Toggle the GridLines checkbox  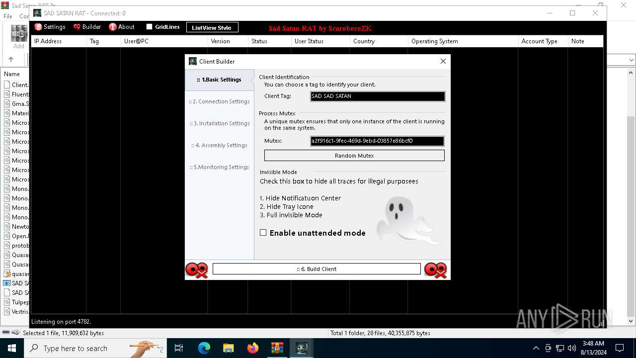149,27
